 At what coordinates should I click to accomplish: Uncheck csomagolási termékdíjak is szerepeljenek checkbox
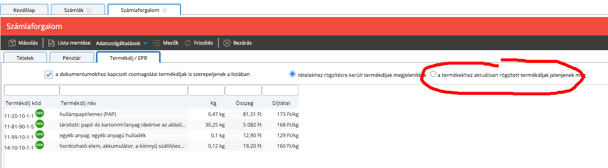tap(48, 74)
